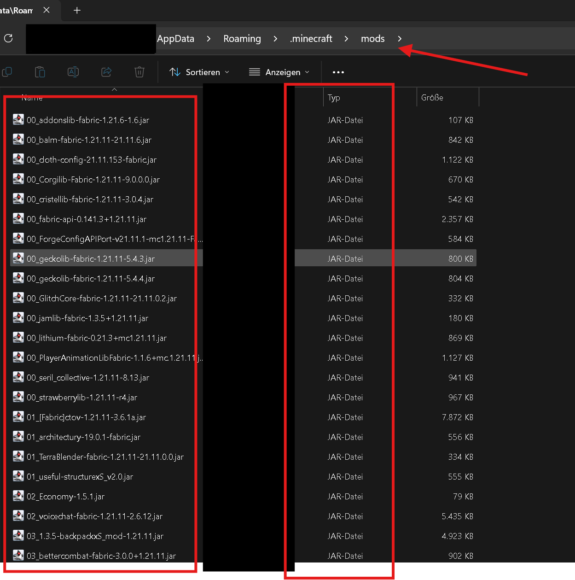This screenshot has height=580, width=575.
Task: Select 00_strawberrylib-1.21.11-r4.jar file
Action: pos(82,398)
